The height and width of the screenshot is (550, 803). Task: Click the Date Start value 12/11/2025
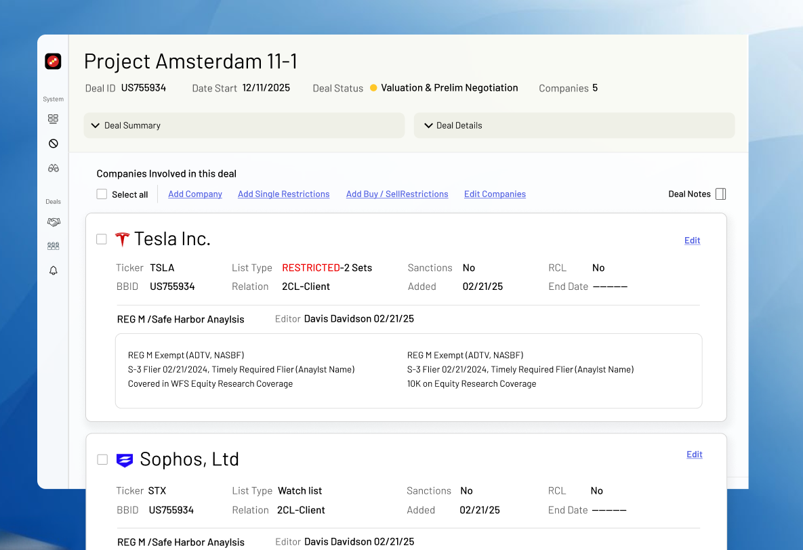pos(266,87)
